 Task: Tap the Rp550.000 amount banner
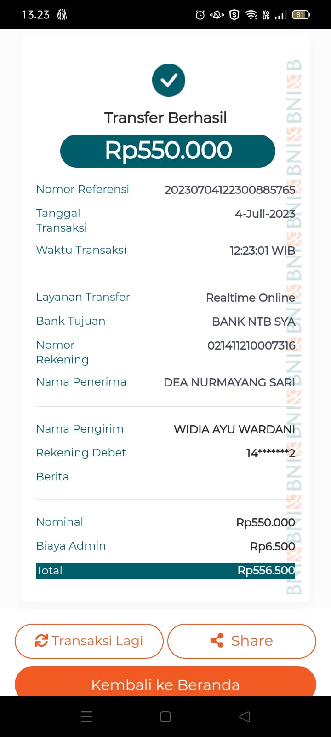click(x=168, y=151)
